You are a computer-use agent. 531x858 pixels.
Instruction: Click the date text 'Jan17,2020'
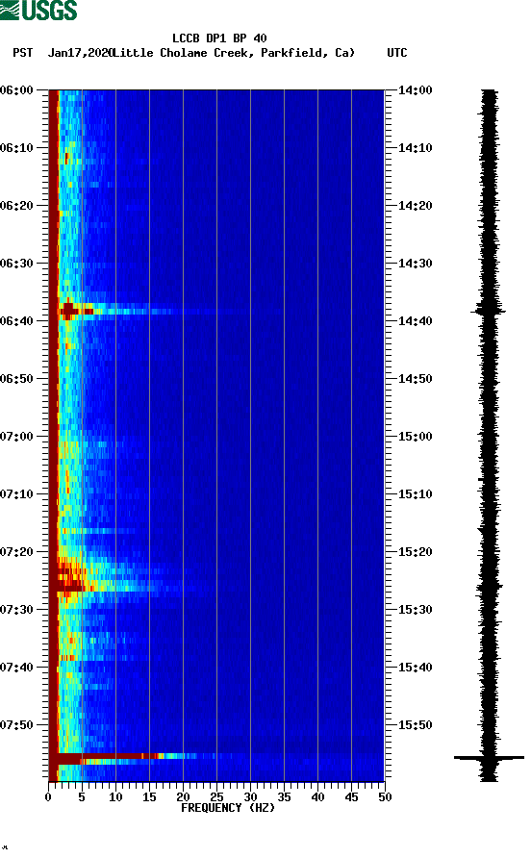pyautogui.click(x=80, y=53)
